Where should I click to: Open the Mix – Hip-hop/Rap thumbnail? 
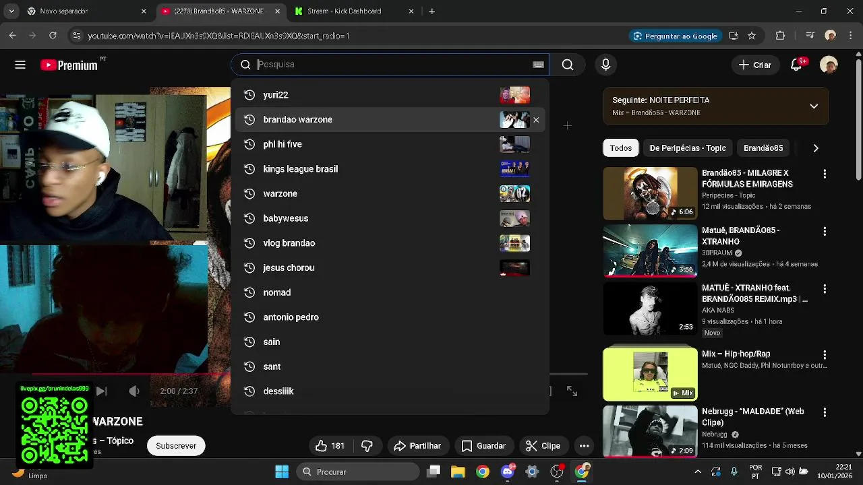coord(650,374)
